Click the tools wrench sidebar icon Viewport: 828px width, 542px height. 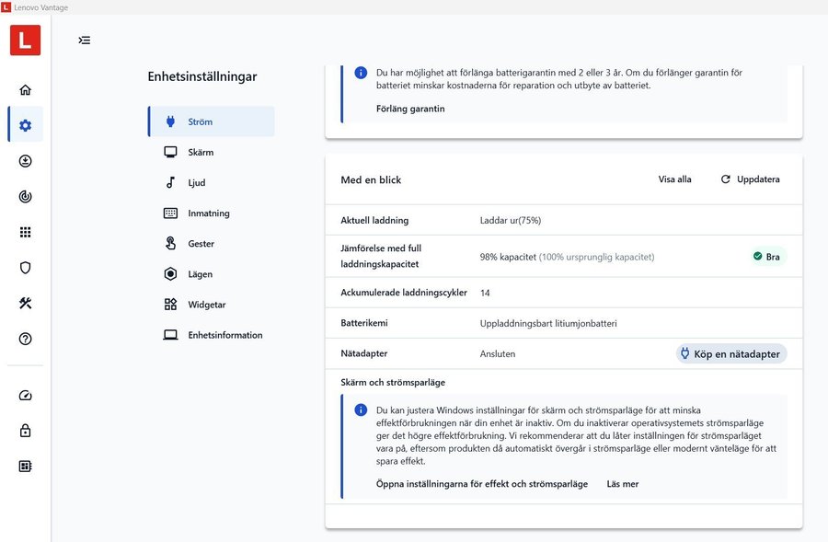(25, 304)
